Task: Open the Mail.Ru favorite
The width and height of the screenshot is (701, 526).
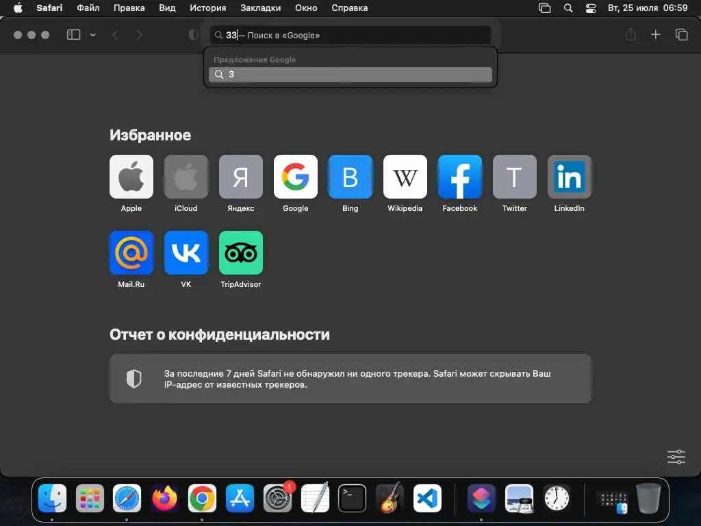Action: (131, 253)
